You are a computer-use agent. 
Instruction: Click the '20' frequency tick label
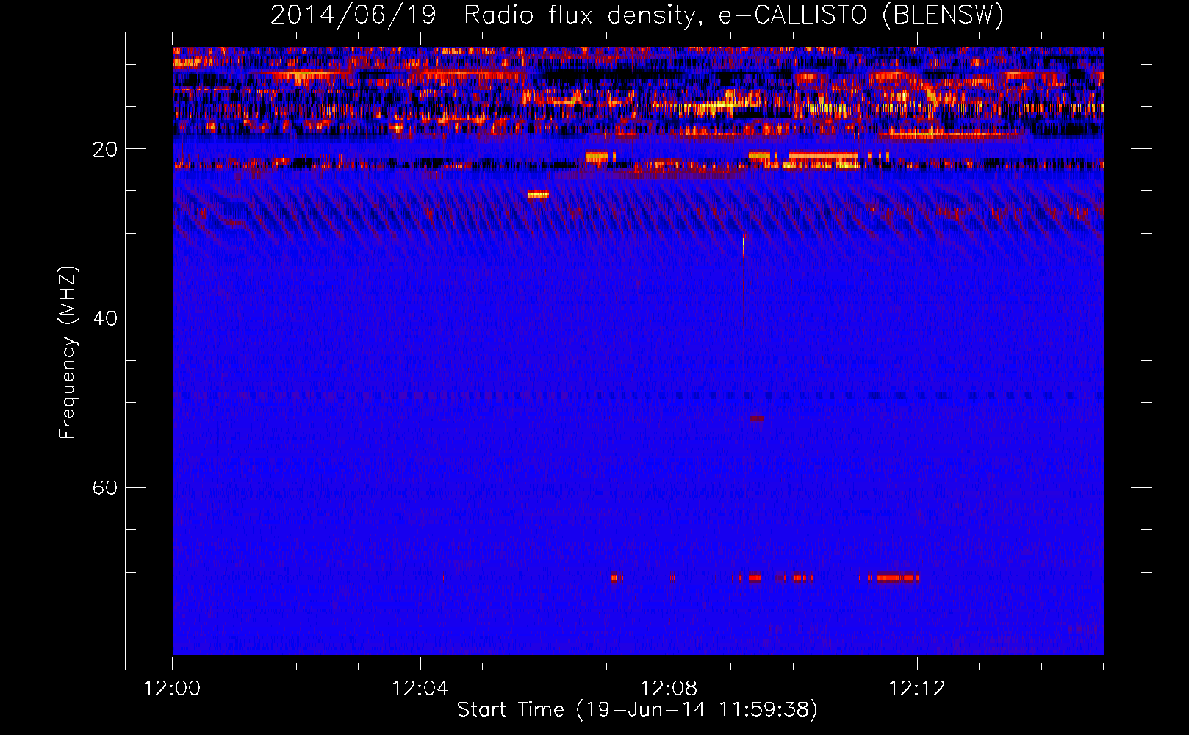tap(104, 149)
